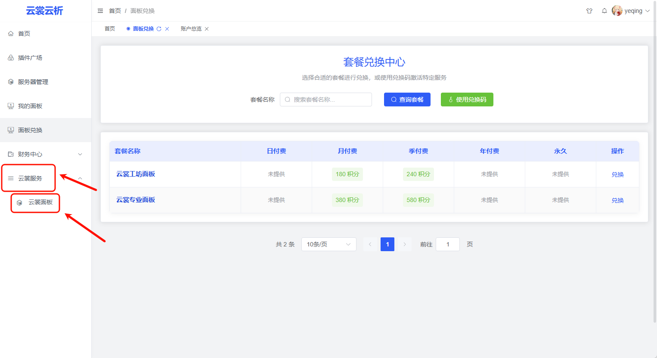Click the 查询套餐 button
657x358 pixels.
(x=407, y=100)
